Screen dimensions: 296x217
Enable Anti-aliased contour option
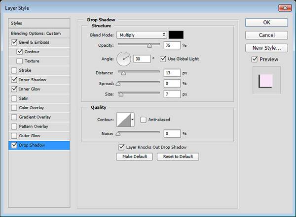[143, 119]
